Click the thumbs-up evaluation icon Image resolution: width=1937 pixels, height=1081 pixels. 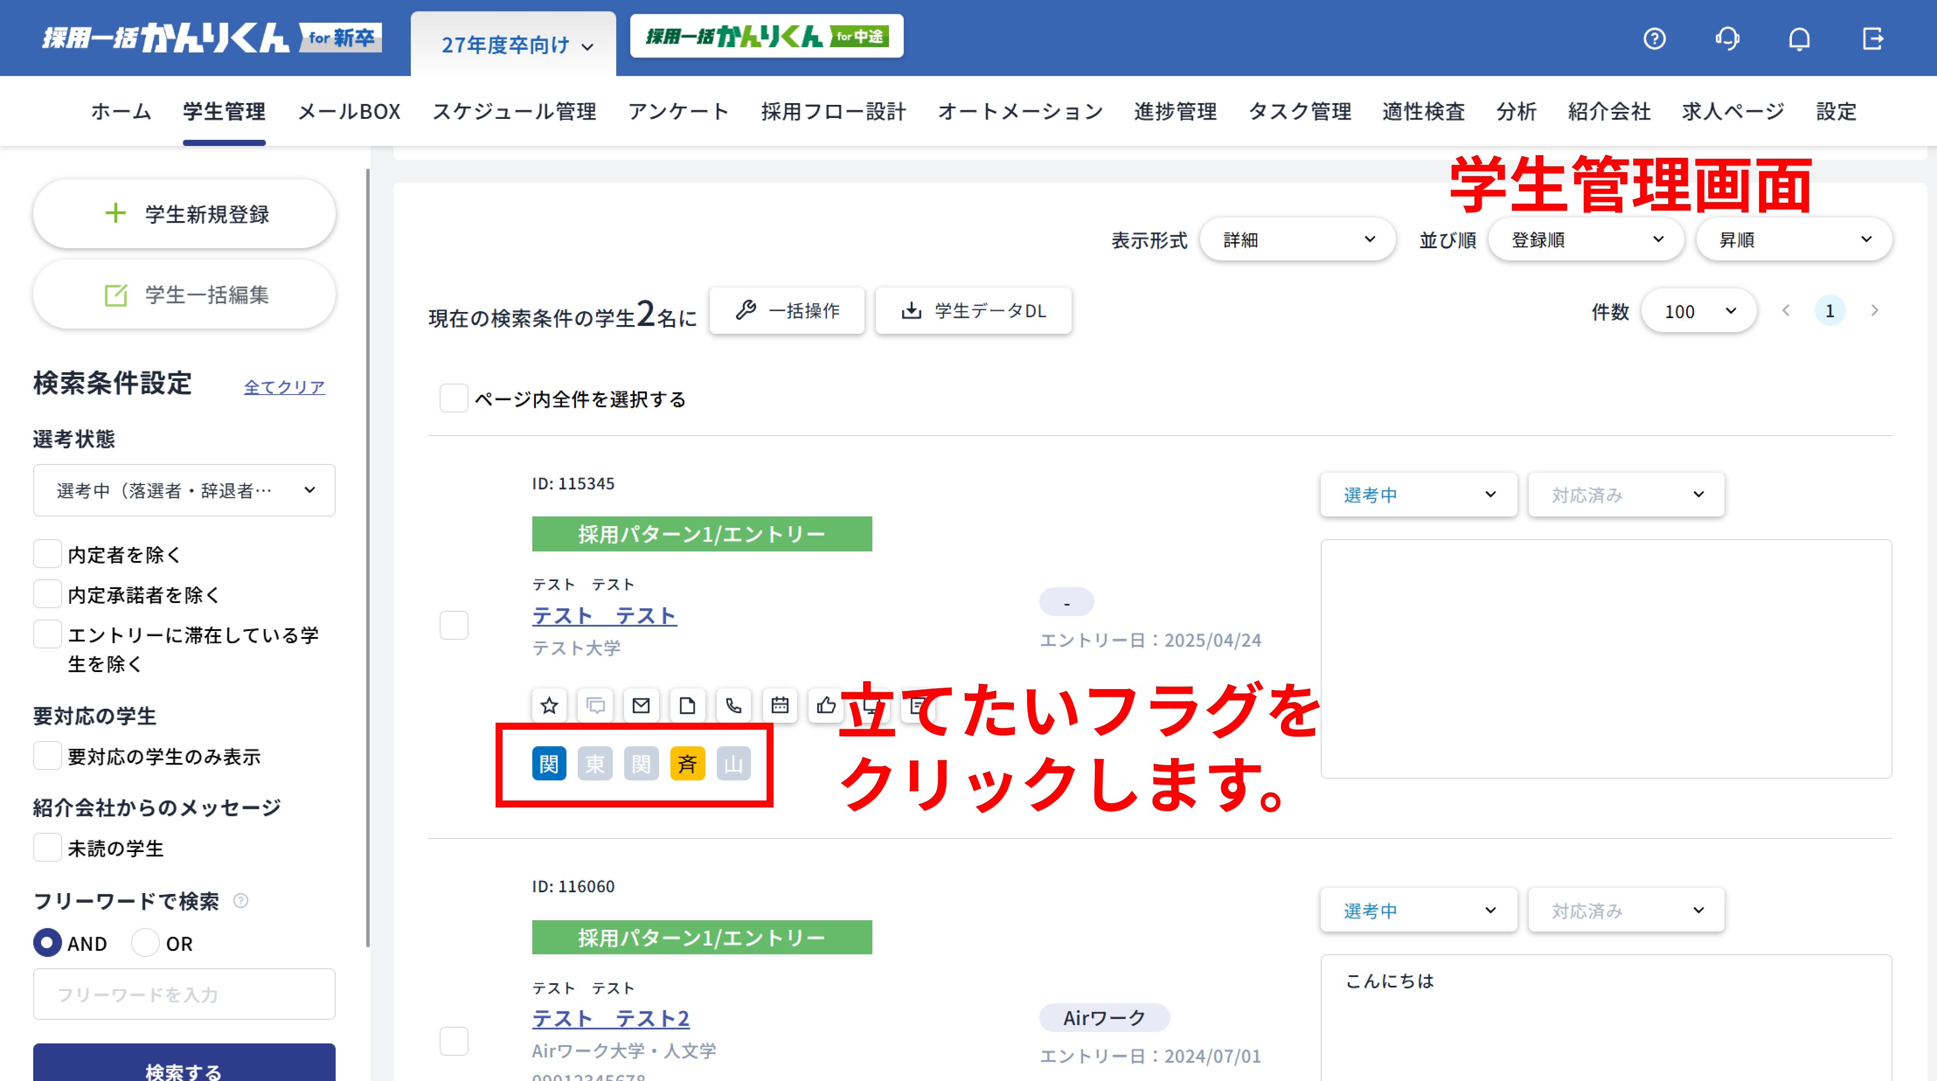pos(826,705)
